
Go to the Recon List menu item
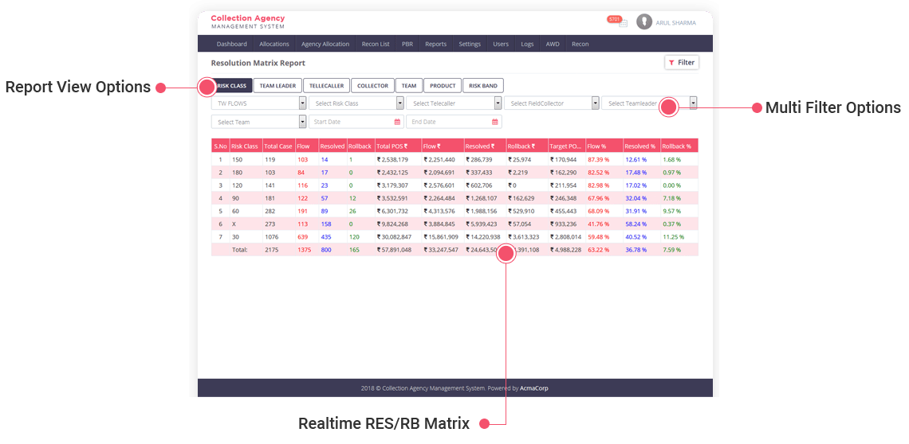coord(376,45)
